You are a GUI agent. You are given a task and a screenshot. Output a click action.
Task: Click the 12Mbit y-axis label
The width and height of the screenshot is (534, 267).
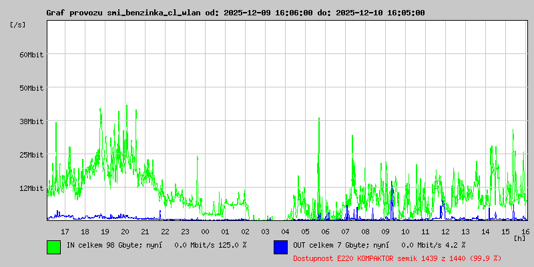[x=31, y=188]
